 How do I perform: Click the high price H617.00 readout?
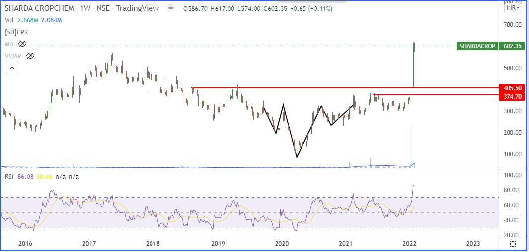coord(223,9)
